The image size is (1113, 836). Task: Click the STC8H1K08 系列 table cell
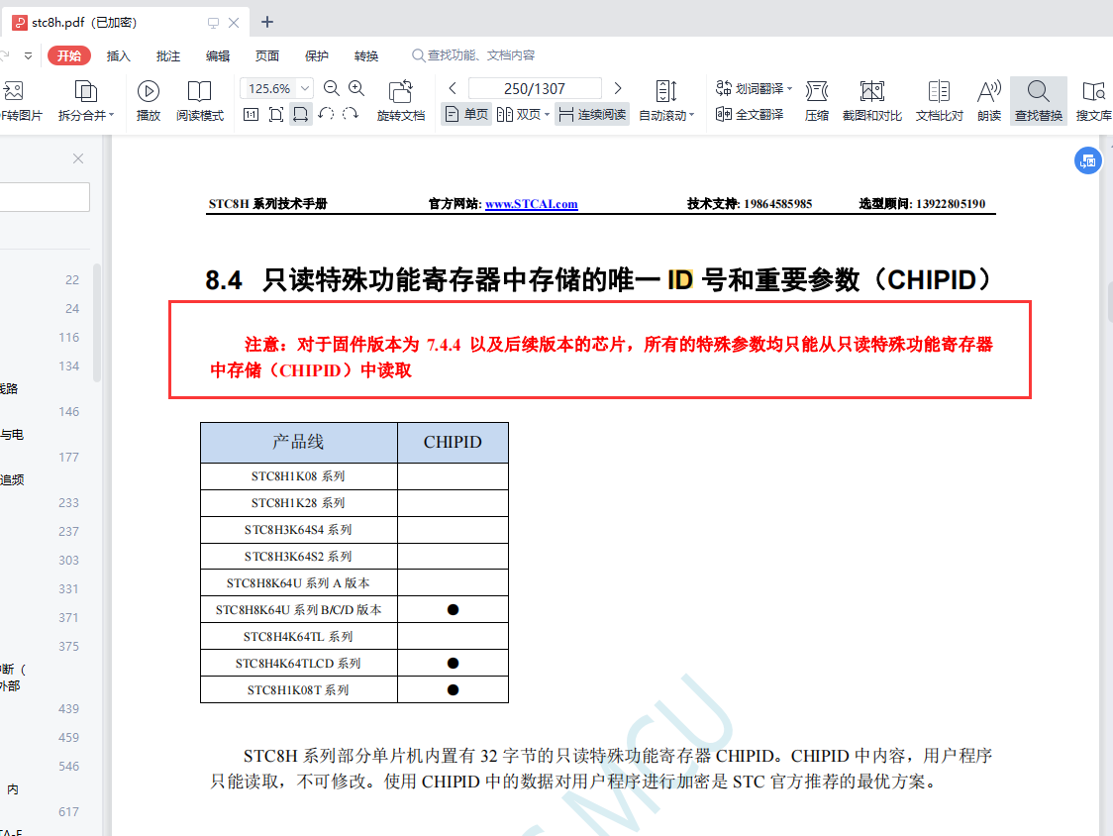tap(298, 475)
